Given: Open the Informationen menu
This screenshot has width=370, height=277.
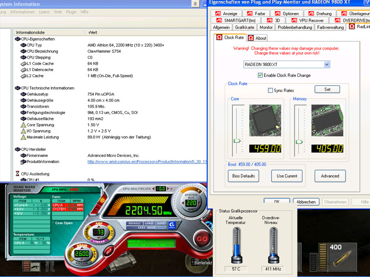Looking at the screenshot, I should point(22,12).
